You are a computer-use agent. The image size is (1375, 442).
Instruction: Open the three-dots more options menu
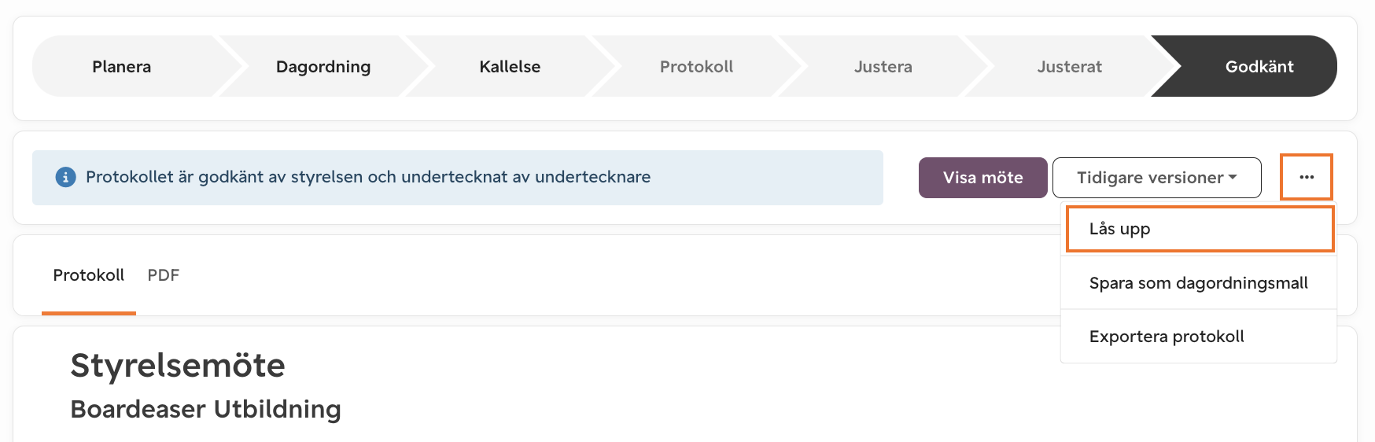[x=1307, y=177]
